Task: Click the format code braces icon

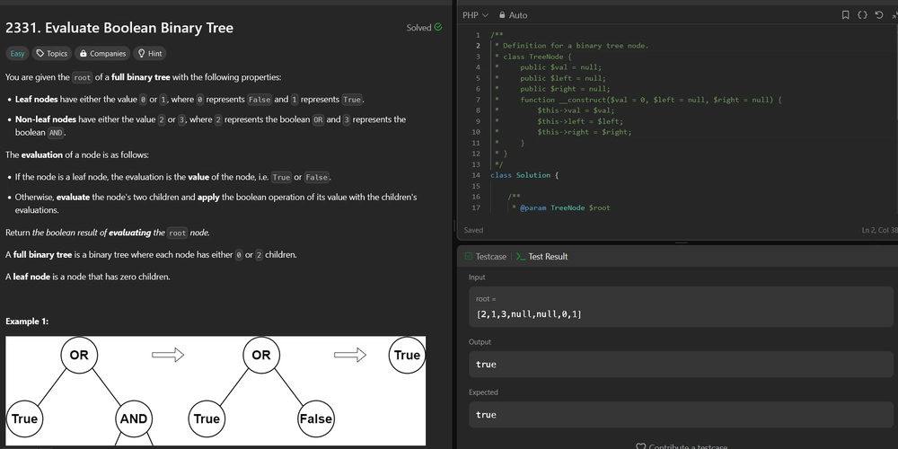Action: (x=862, y=15)
